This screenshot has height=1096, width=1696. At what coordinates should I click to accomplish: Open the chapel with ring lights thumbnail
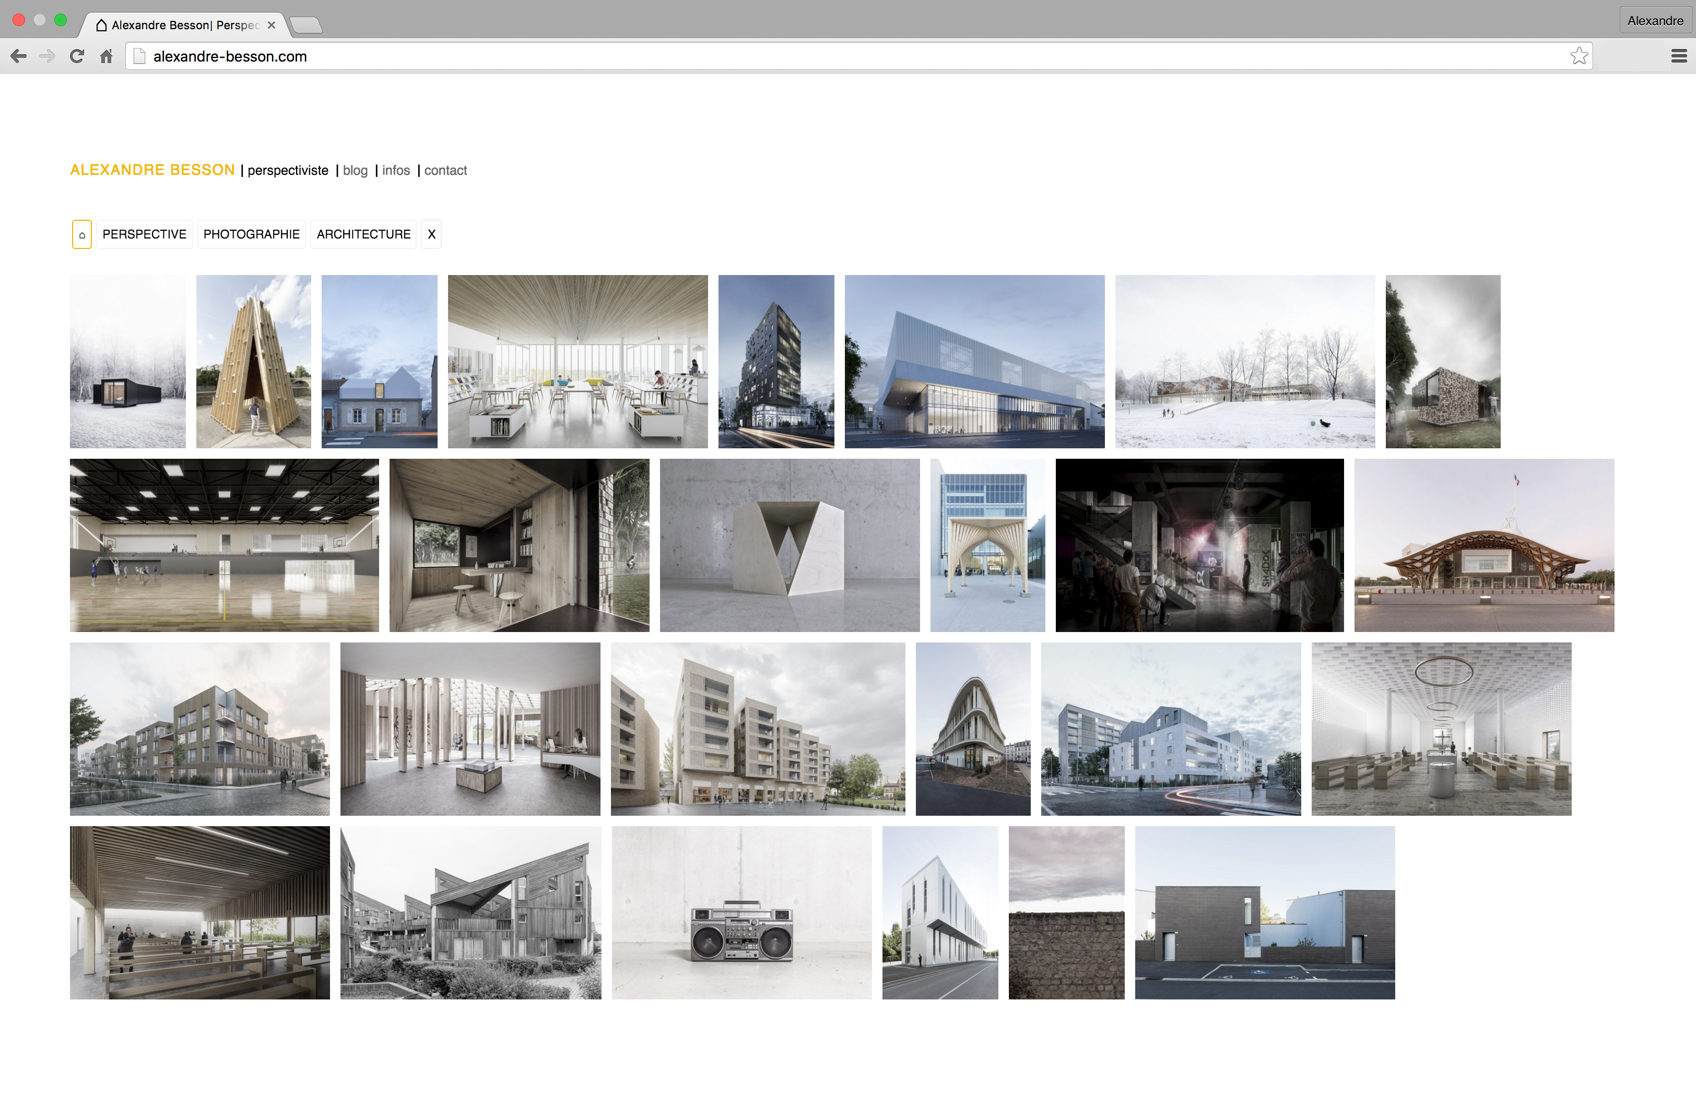1442,729
